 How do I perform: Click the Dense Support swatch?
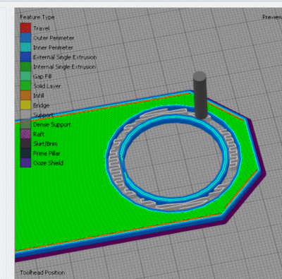pos(25,124)
